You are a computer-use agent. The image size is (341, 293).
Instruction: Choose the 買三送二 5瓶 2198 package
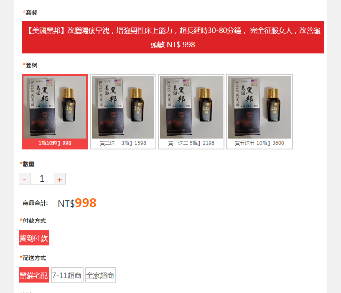pos(191,111)
